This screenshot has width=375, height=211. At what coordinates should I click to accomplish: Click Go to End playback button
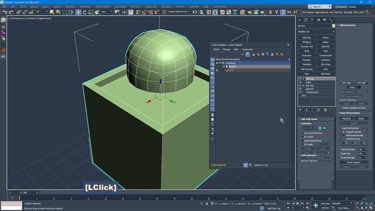pos(307,203)
